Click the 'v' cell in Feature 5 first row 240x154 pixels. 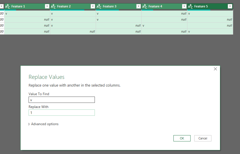tap(210, 13)
